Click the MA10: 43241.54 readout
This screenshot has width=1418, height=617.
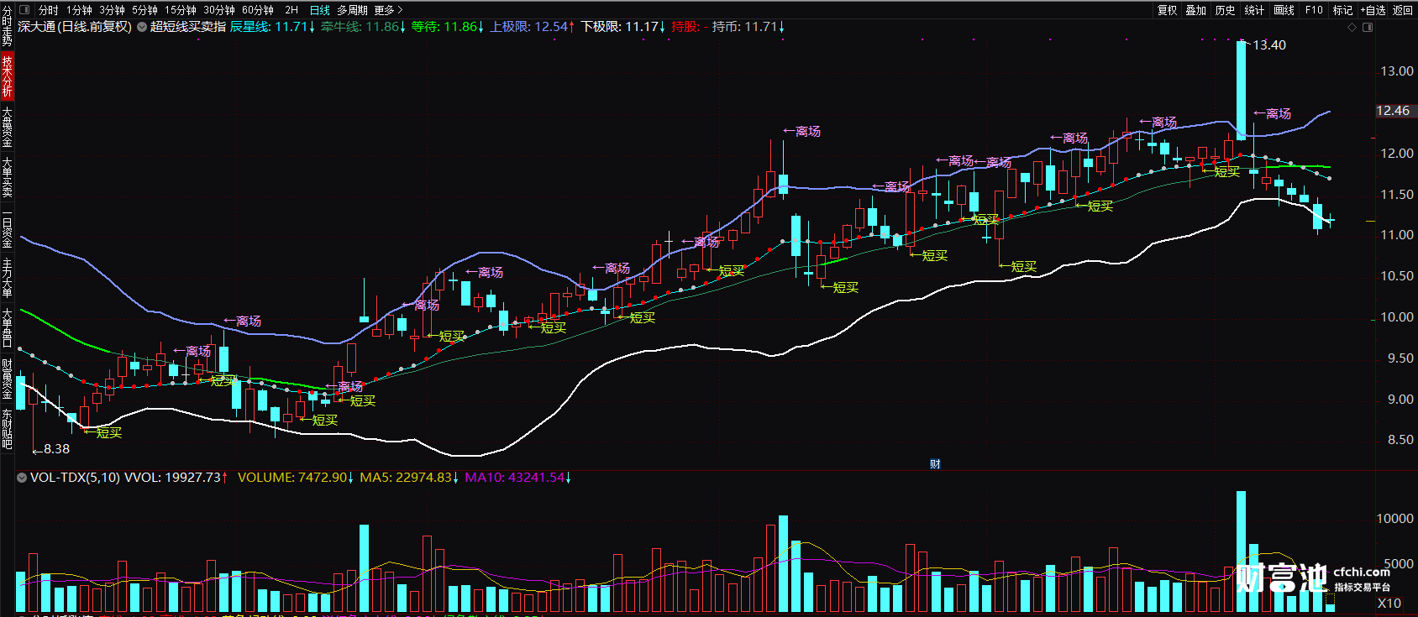518,478
